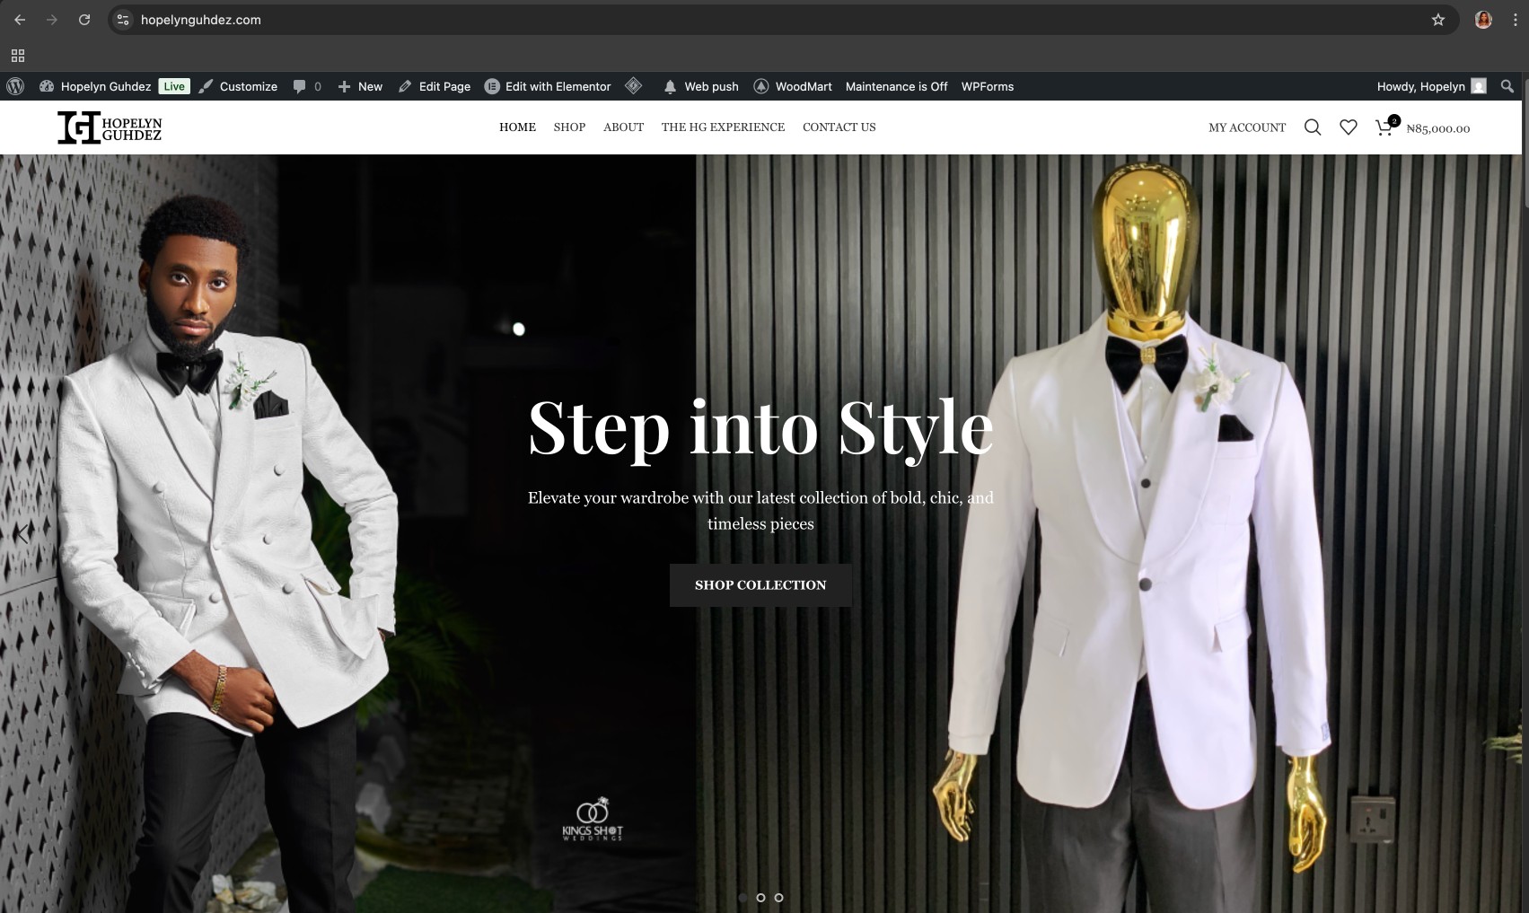
Task: Select the third slider pagination dot
Action: pyautogui.click(x=778, y=898)
